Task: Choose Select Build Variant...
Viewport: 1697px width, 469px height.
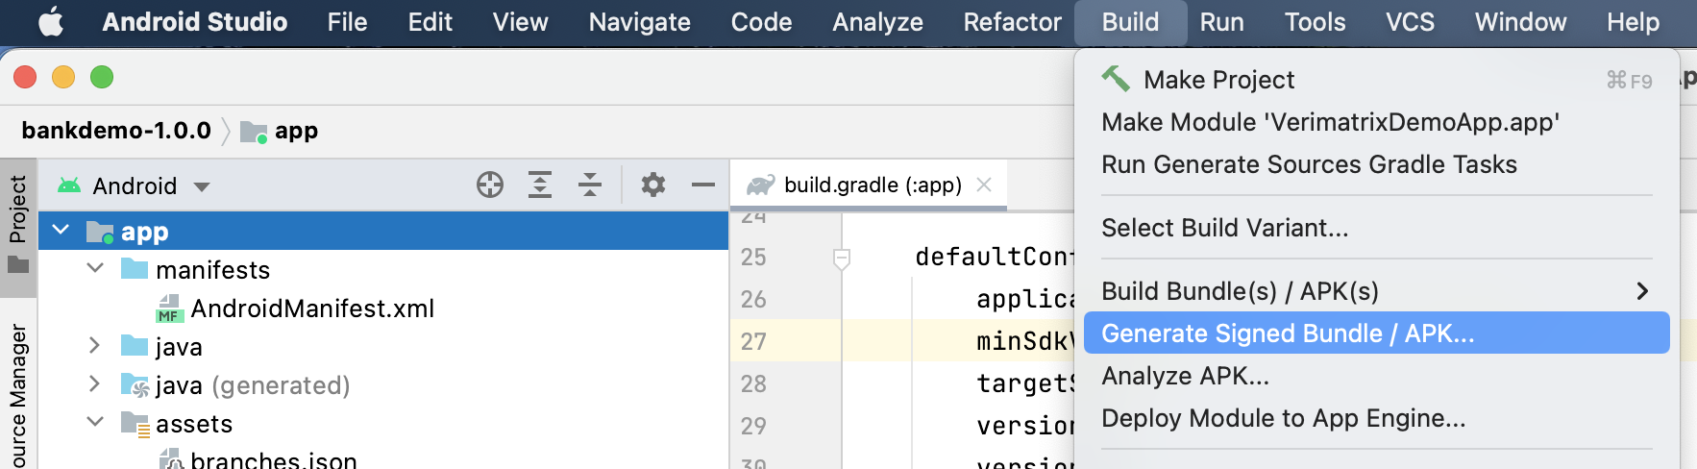Action: coord(1376,228)
